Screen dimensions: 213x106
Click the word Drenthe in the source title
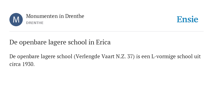(x=75, y=16)
